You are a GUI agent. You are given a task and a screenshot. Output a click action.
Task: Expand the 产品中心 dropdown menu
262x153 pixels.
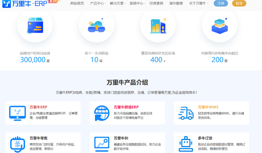98,3
